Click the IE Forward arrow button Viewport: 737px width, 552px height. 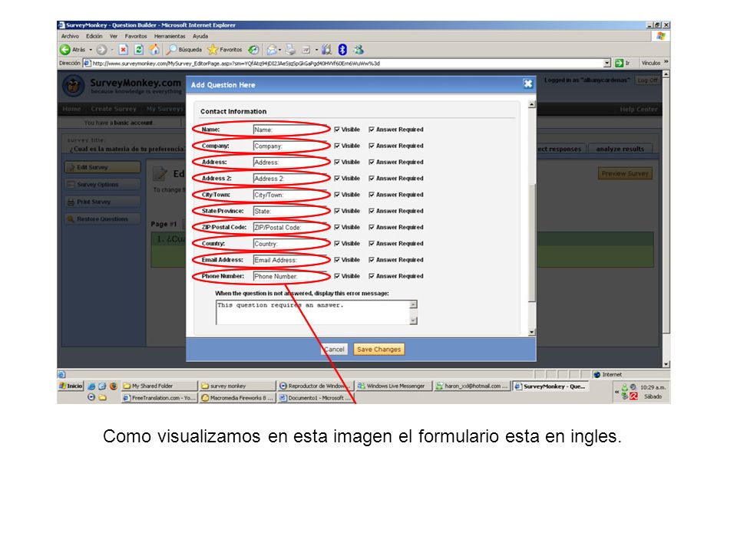coord(101,49)
